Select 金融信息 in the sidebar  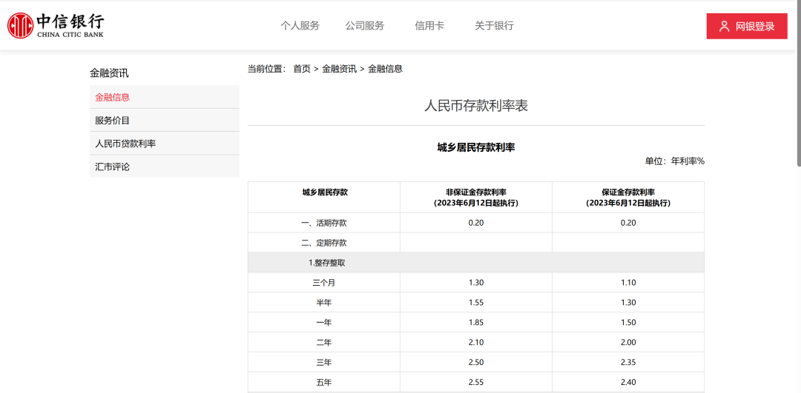[165, 97]
